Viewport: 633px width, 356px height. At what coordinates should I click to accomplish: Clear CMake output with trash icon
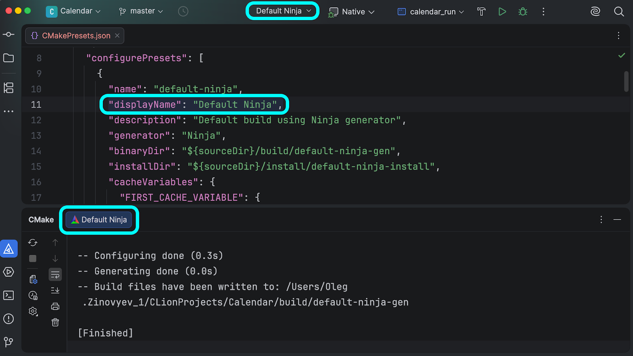coord(55,322)
